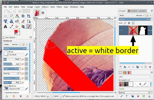Select the Move tool
154x100 pixels.
23,16
